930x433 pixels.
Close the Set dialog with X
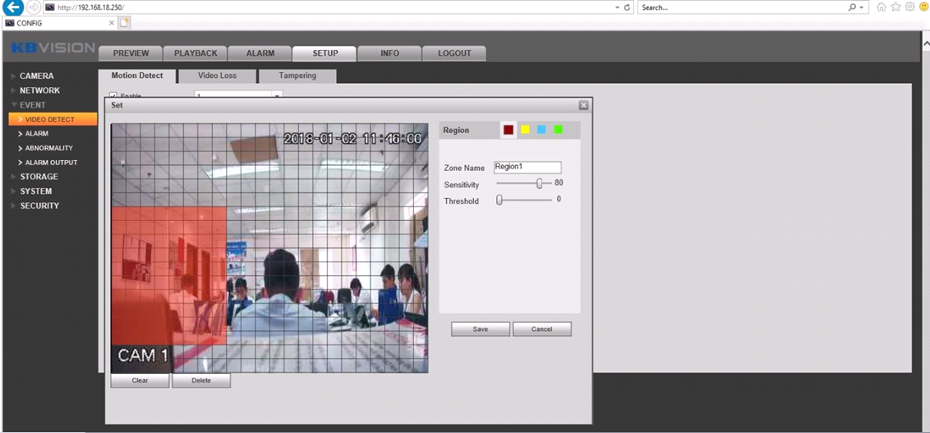(583, 105)
